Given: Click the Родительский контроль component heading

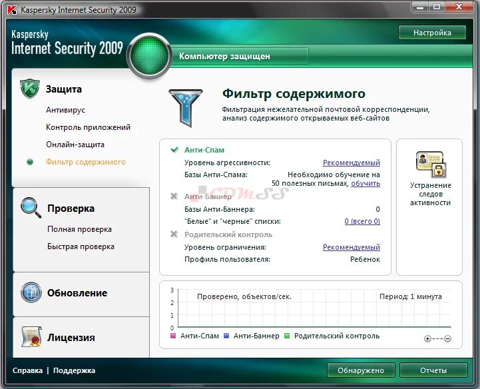Looking at the screenshot, I should 228,234.
